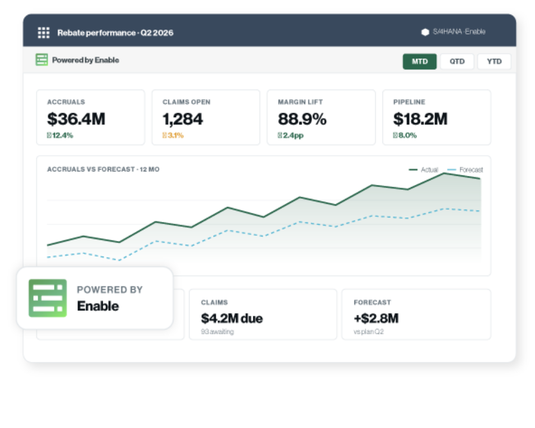Click the CLAIMS card heading
535x428 pixels.
(x=214, y=303)
